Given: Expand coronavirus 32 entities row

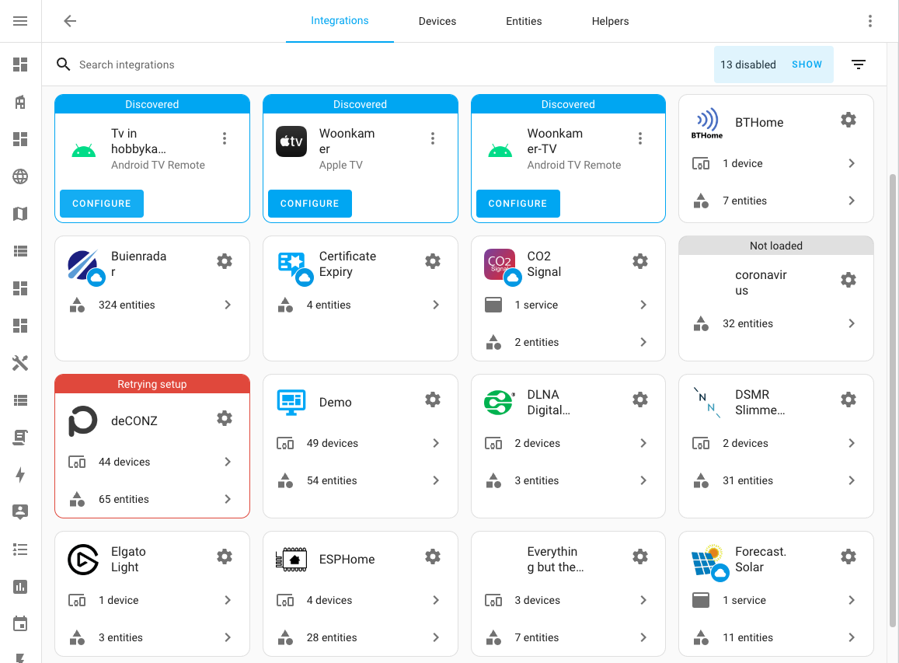Looking at the screenshot, I should click(x=775, y=323).
